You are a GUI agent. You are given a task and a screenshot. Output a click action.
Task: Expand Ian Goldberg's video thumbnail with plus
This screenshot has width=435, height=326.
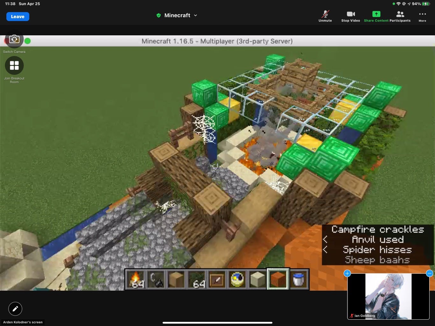coord(347,273)
